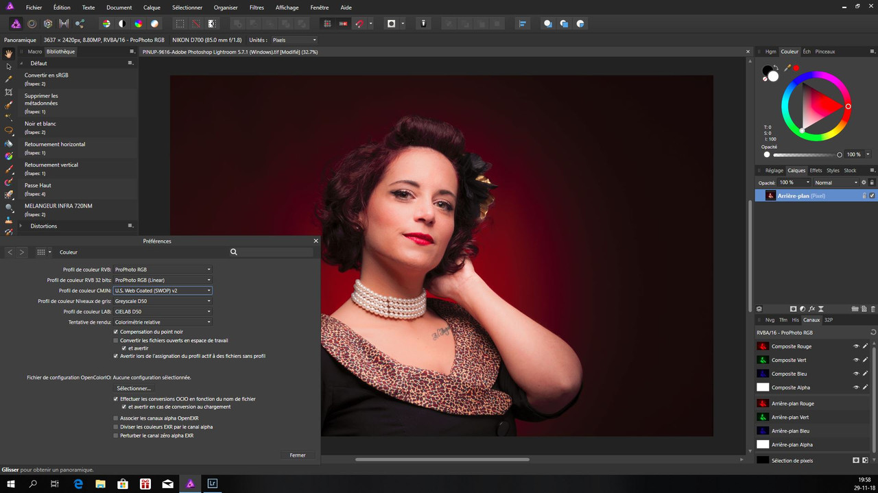
Task: Enable Associer les canaux alpha OpenEXR
Action: pos(115,418)
